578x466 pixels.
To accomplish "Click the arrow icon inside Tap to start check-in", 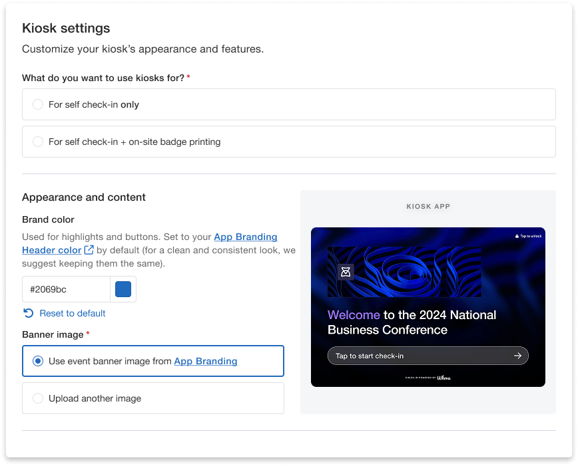I will pos(518,356).
